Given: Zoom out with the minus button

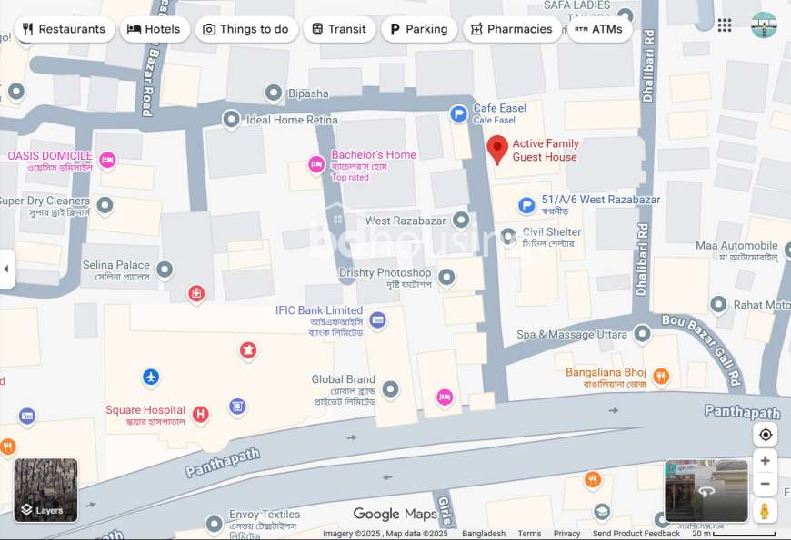Looking at the screenshot, I should coord(766,484).
